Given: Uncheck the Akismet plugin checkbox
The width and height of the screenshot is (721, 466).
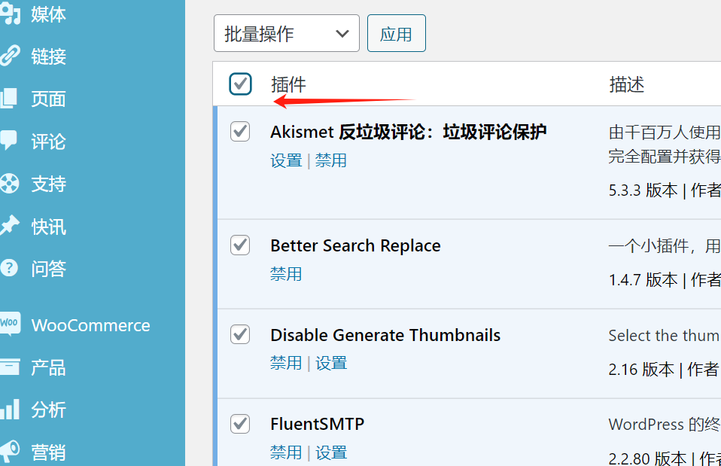Looking at the screenshot, I should [x=240, y=131].
